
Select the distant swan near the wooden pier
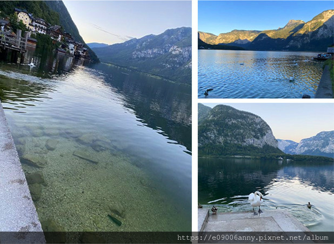point(32,63)
